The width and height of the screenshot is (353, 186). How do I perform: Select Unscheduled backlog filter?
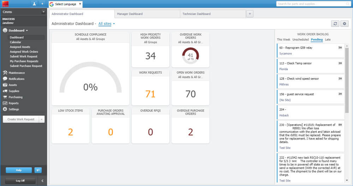[300, 39]
